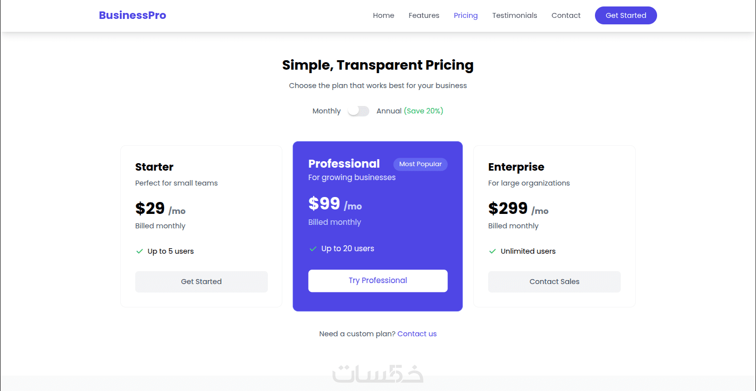Click the Most Popular badge

click(x=420, y=164)
